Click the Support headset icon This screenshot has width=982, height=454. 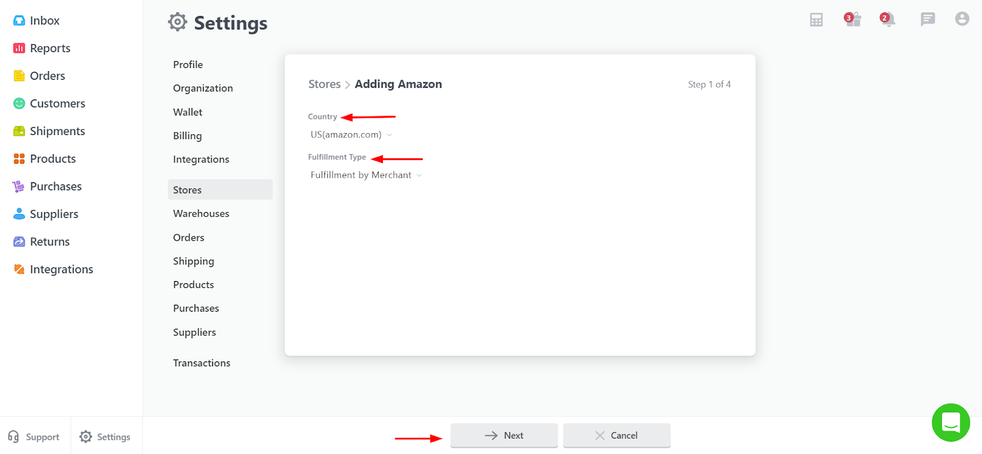pos(14,437)
